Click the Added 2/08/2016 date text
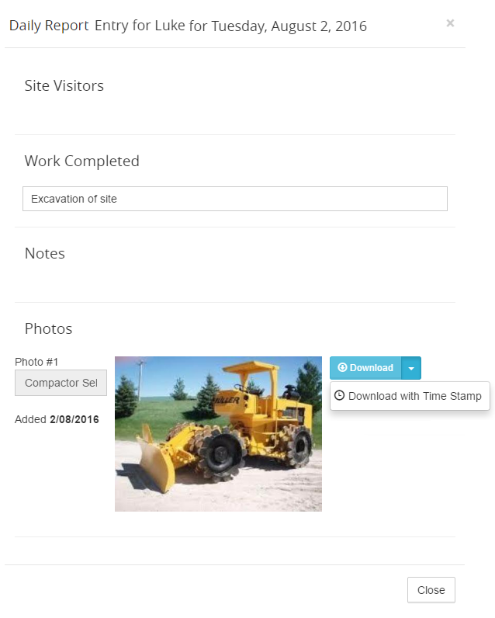The height and width of the screenshot is (618, 495). click(x=57, y=419)
